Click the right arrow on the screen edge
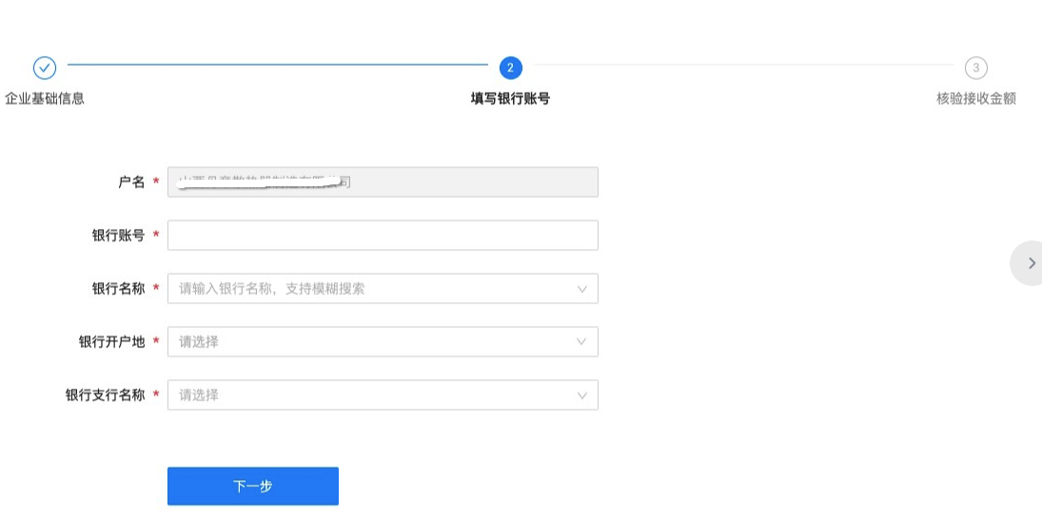Screen dimensions: 1042x519 click(x=1031, y=263)
